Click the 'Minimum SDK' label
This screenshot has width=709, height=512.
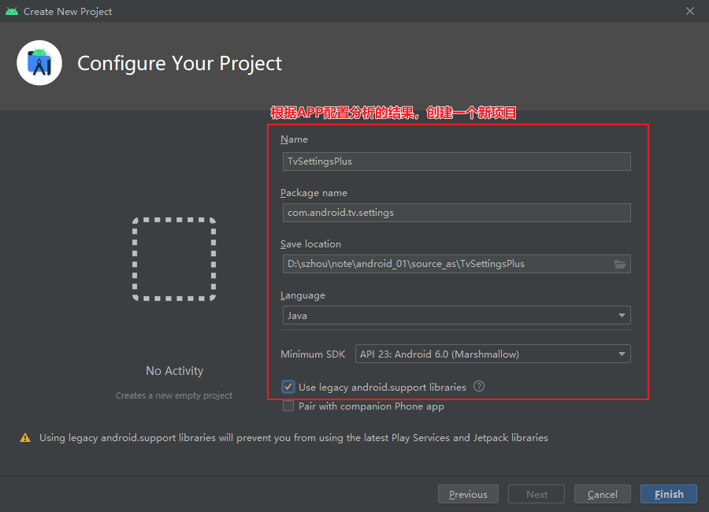313,354
